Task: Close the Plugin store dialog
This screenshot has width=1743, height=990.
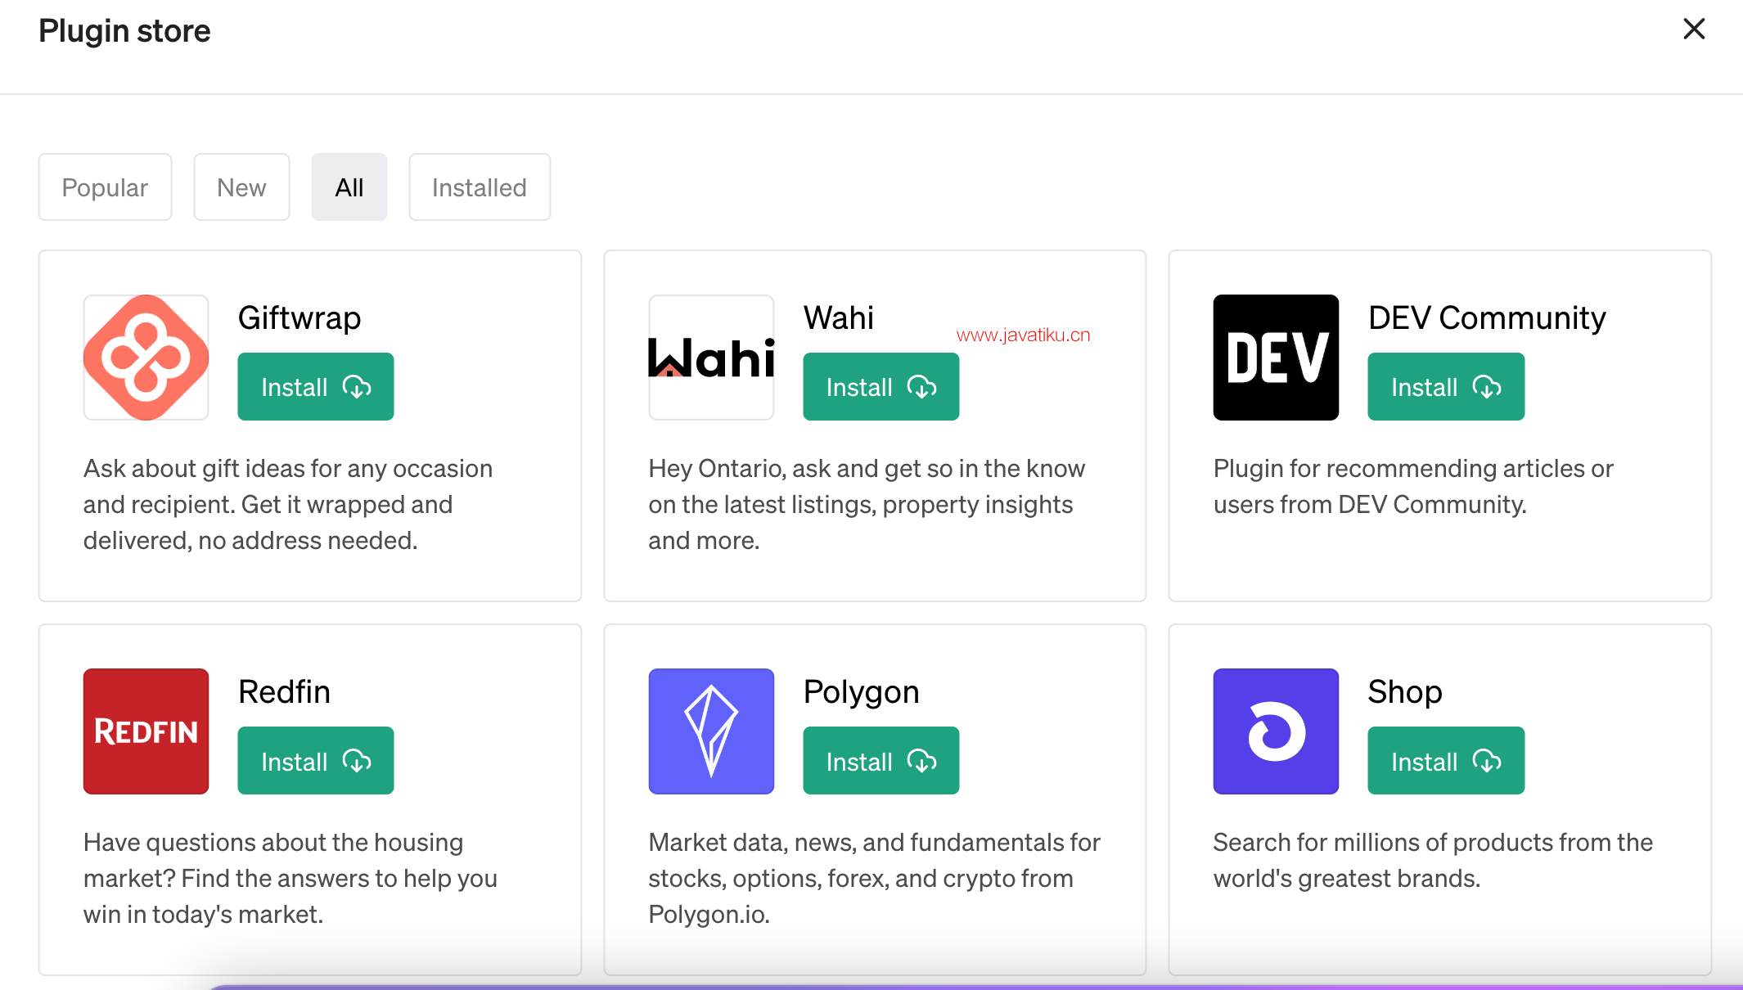Action: [x=1694, y=29]
